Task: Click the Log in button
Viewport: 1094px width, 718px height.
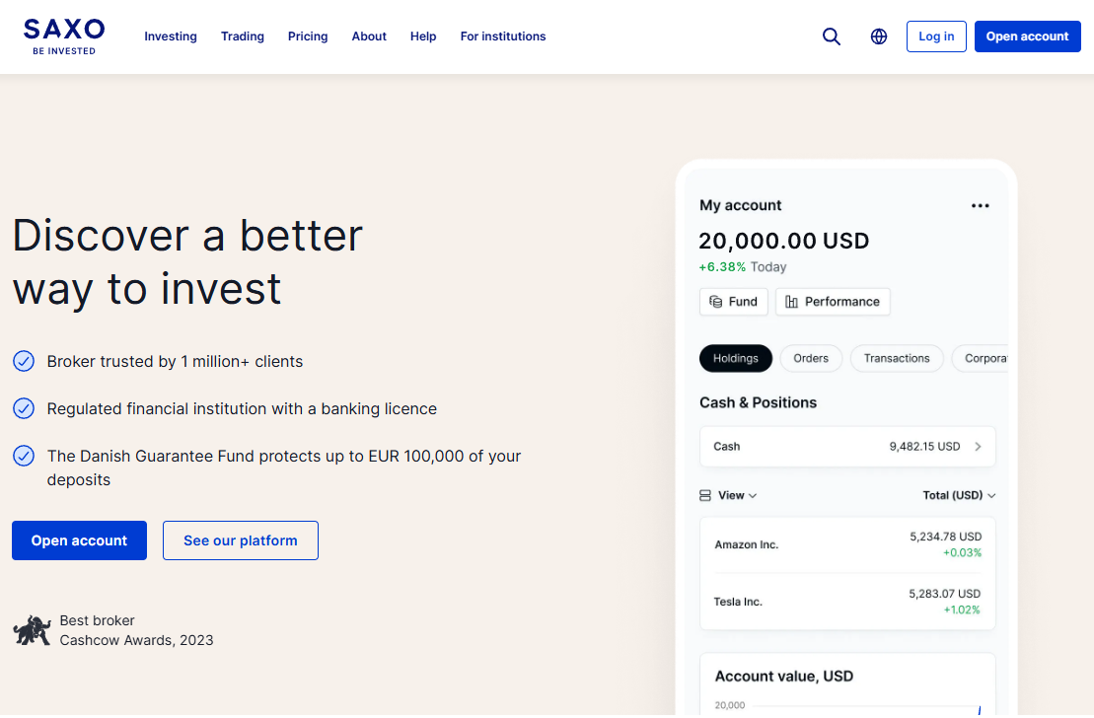Action: (x=936, y=36)
